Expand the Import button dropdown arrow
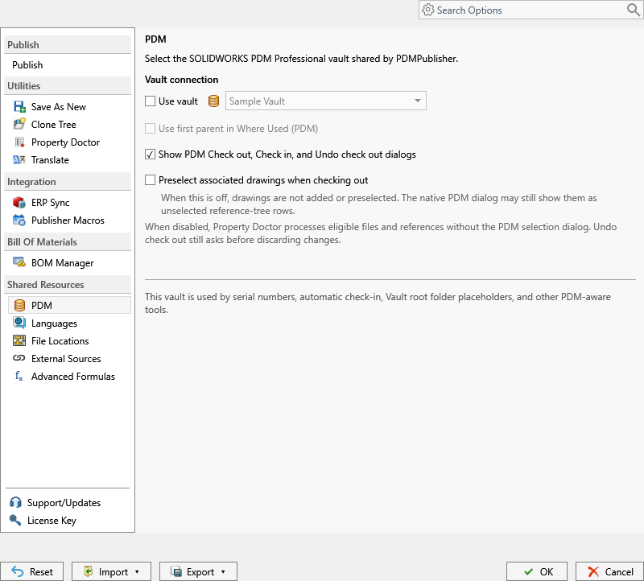This screenshot has height=581, width=644. click(137, 572)
